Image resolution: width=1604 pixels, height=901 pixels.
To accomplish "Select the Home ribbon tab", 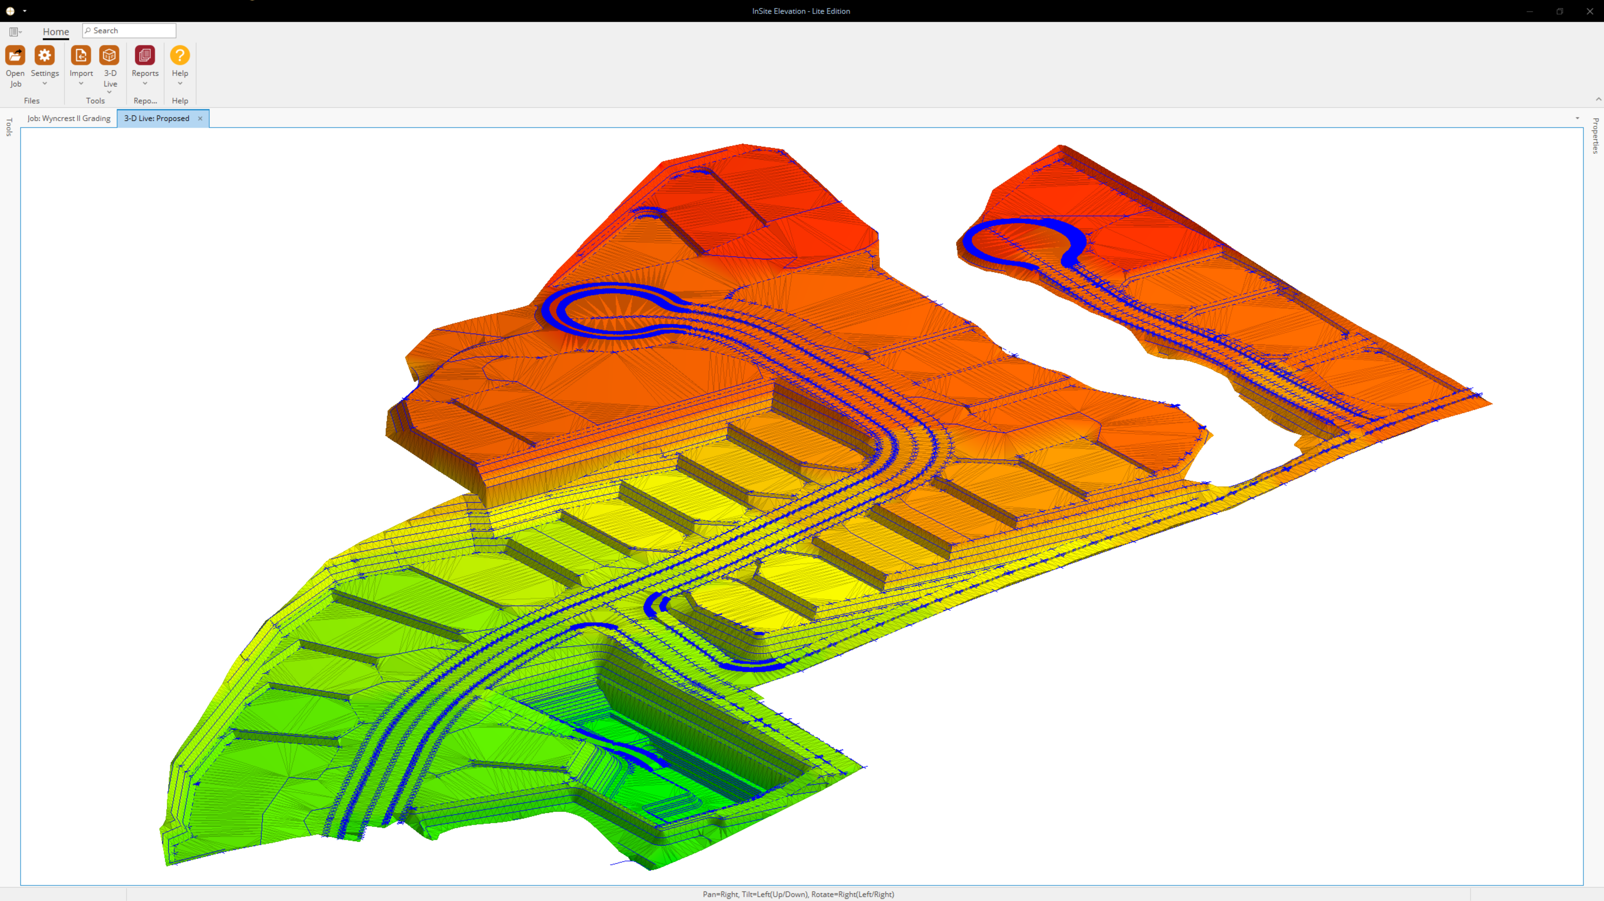I will tap(56, 31).
